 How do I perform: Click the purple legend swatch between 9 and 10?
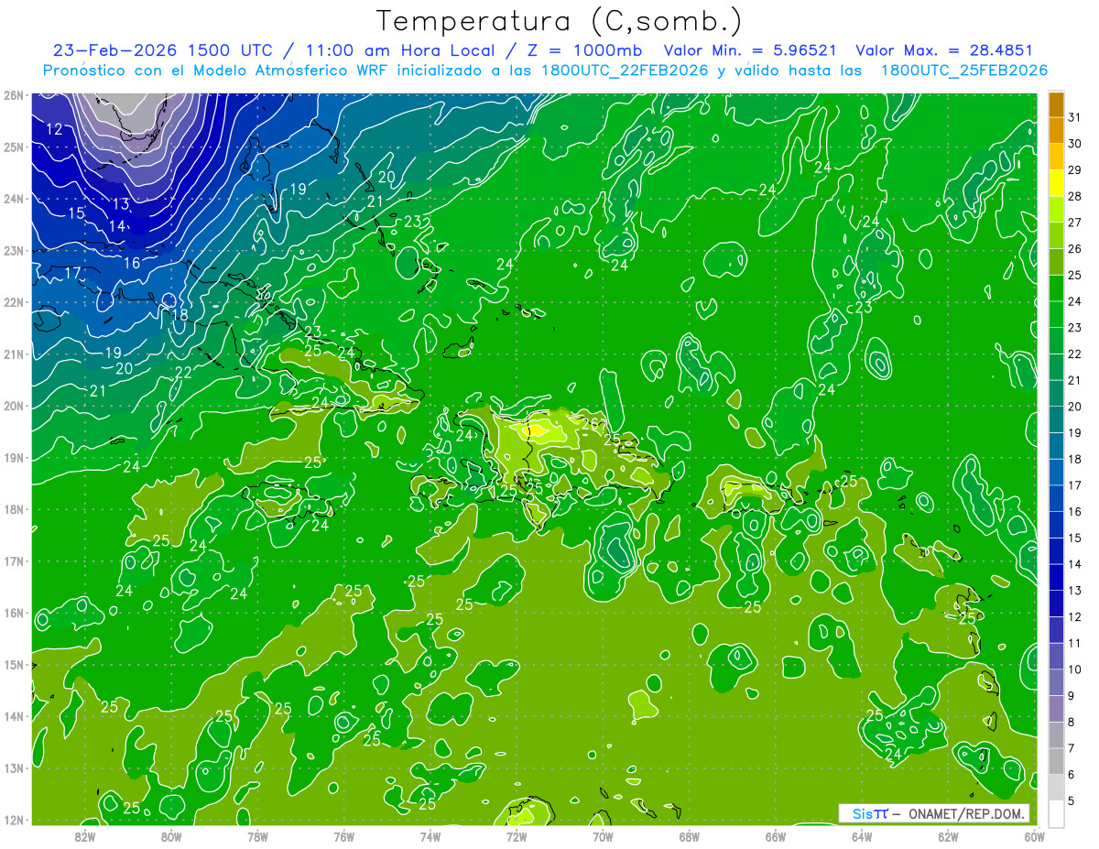(x=1055, y=682)
